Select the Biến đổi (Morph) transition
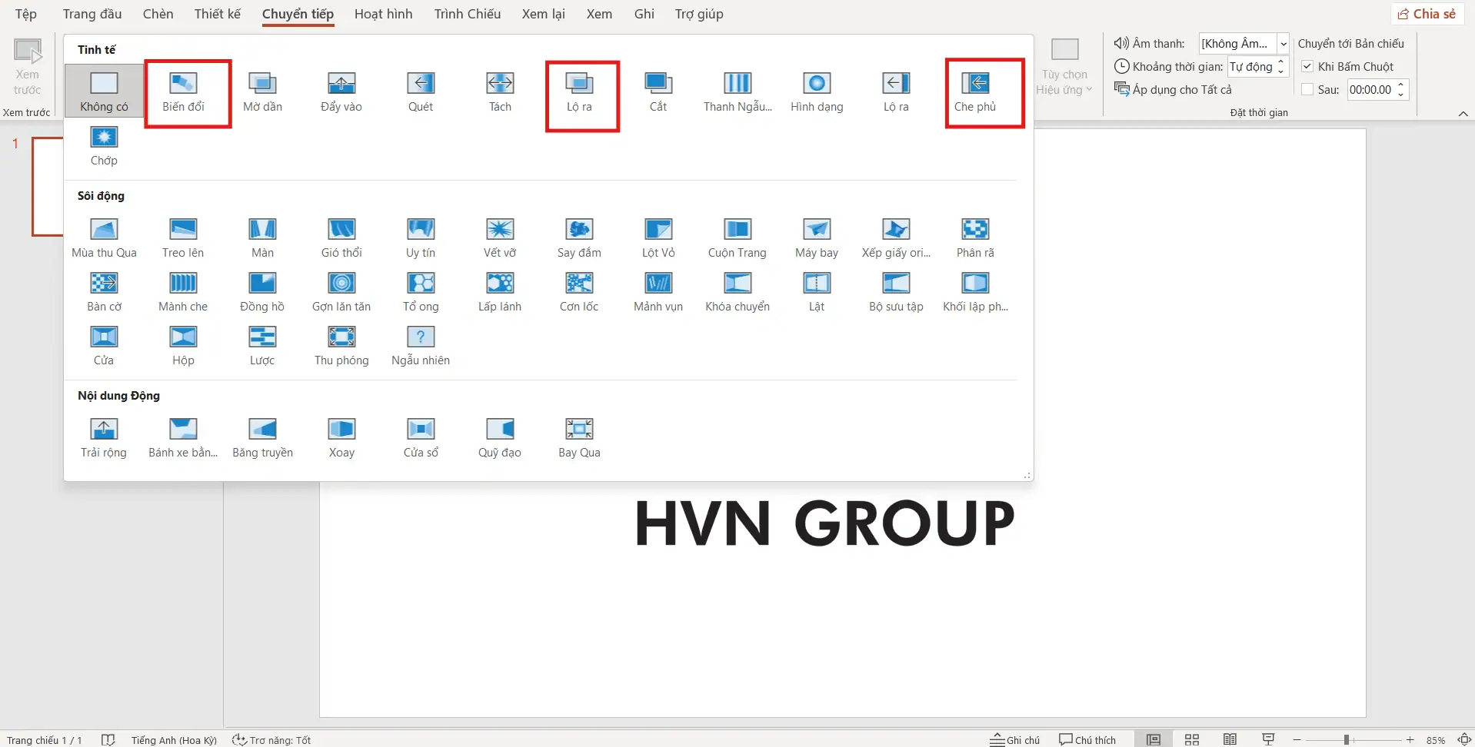The height and width of the screenshot is (747, 1475). click(x=183, y=91)
